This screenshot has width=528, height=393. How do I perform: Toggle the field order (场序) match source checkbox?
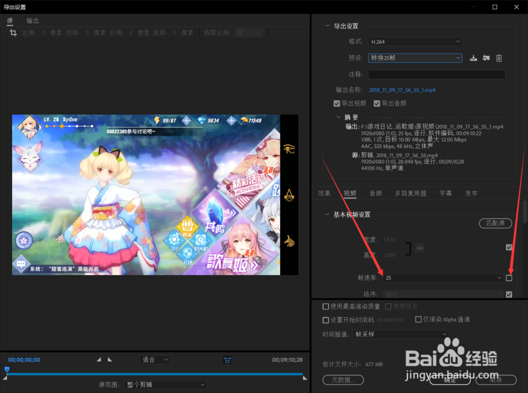[x=509, y=294]
